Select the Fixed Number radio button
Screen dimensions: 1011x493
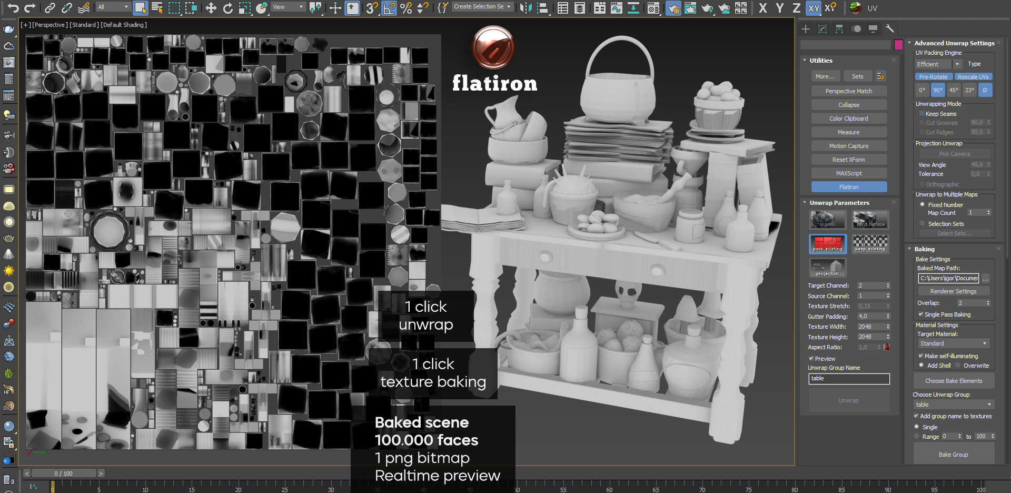[923, 205]
